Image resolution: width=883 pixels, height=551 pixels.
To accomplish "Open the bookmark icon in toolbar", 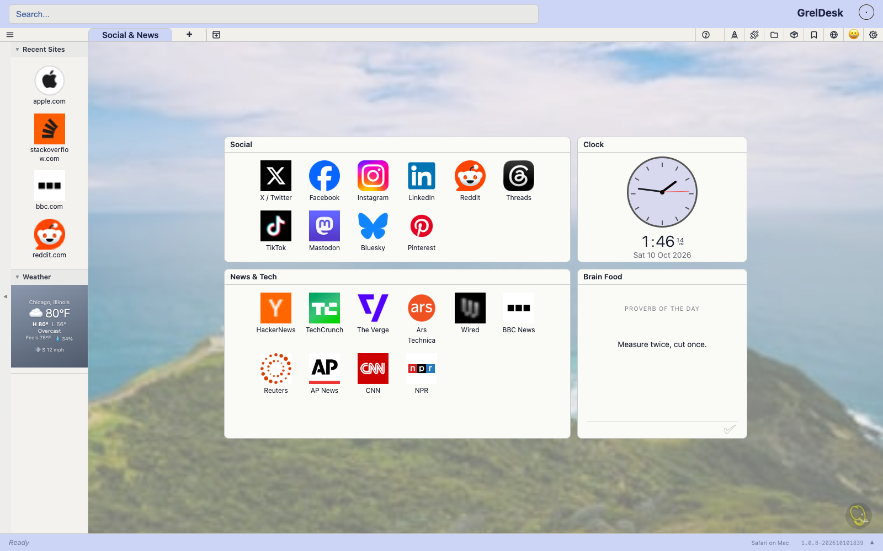I will [814, 35].
